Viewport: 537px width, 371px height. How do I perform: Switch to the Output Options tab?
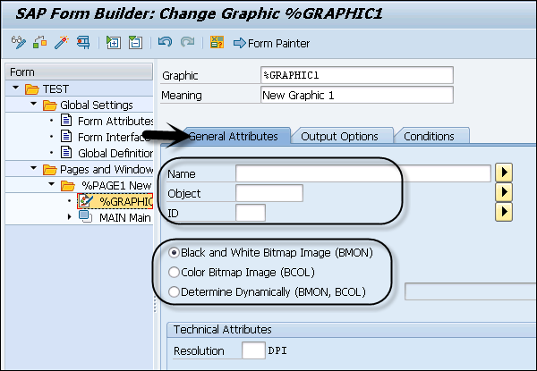click(x=339, y=136)
